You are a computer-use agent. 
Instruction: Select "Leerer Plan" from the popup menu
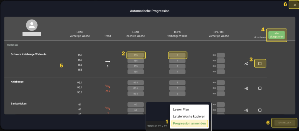coord(181,110)
